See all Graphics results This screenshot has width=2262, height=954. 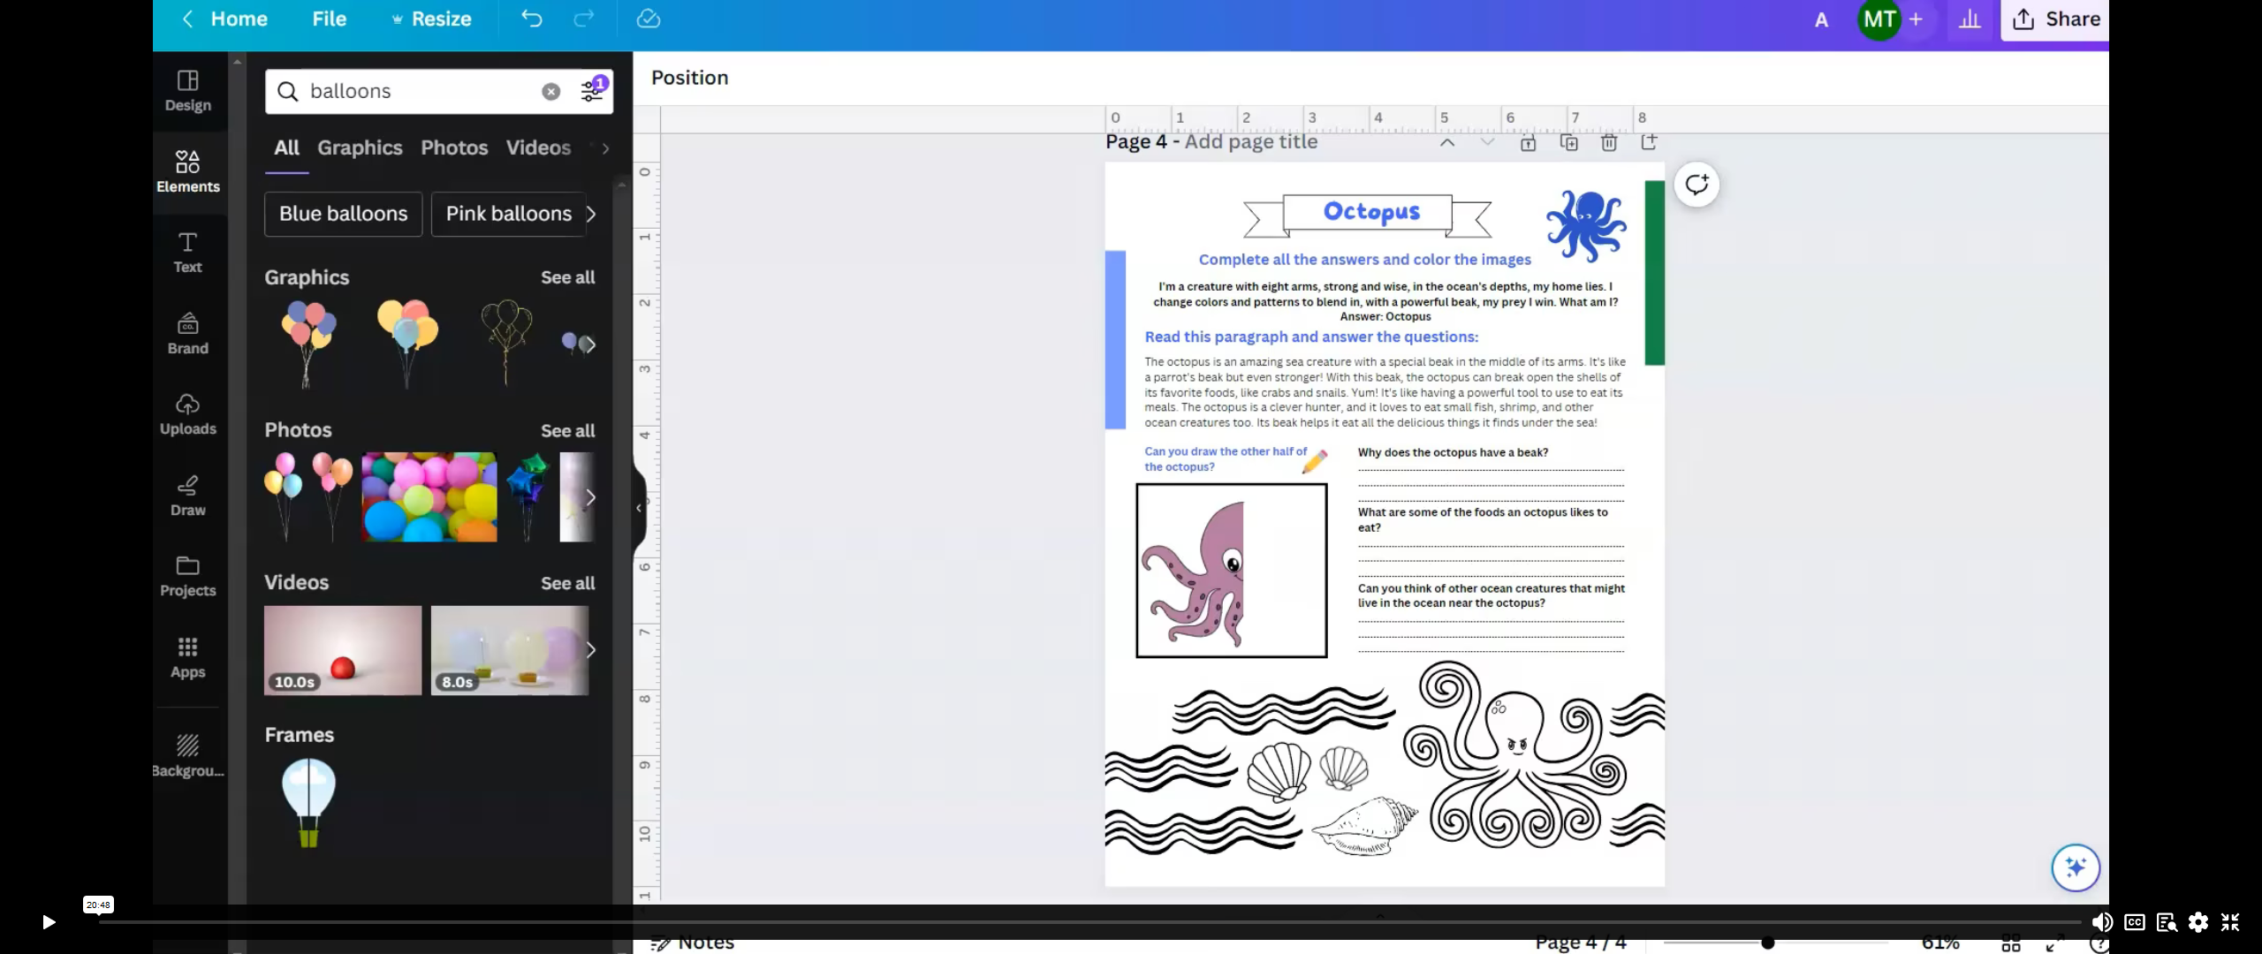[567, 277]
